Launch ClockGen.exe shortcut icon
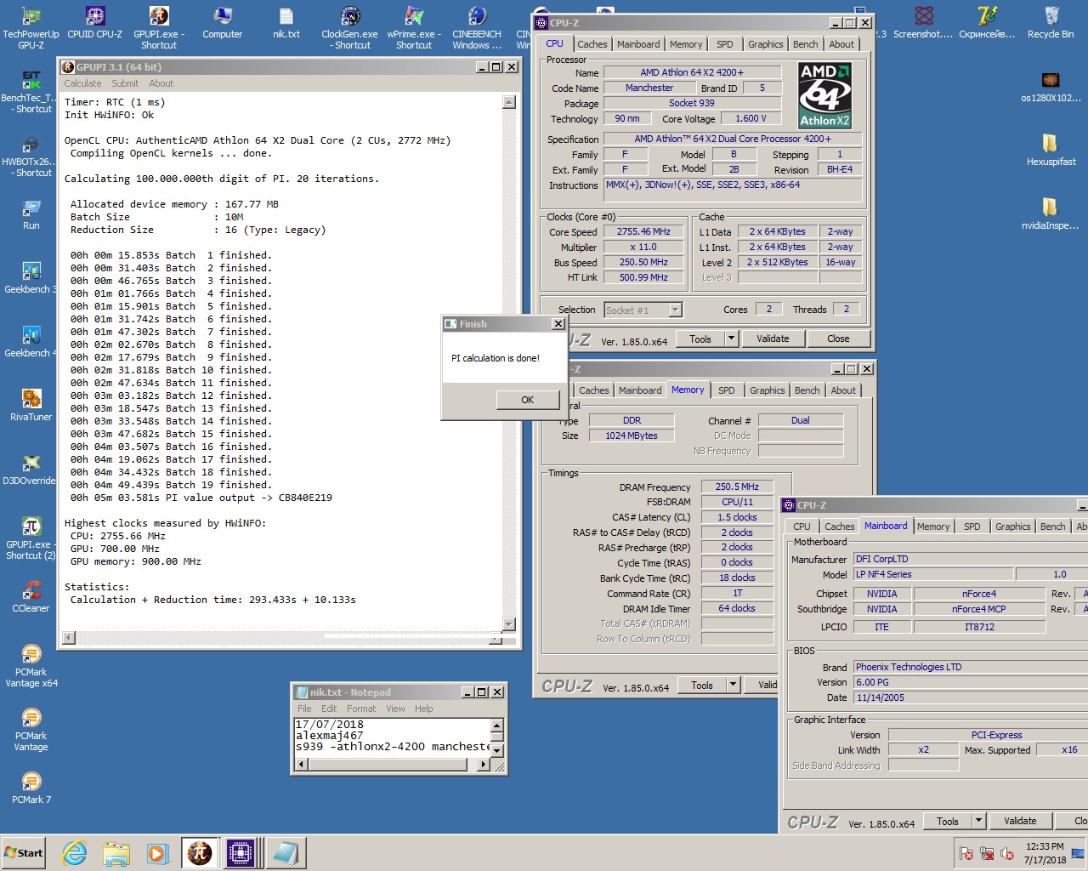The height and width of the screenshot is (871, 1088). 349,26
